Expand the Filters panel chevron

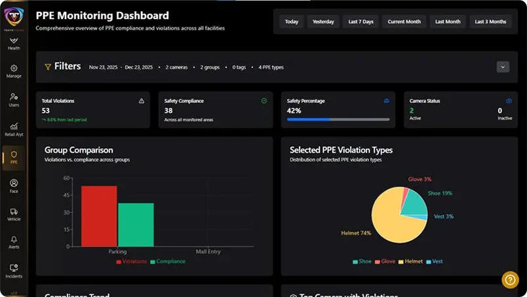coord(503,67)
